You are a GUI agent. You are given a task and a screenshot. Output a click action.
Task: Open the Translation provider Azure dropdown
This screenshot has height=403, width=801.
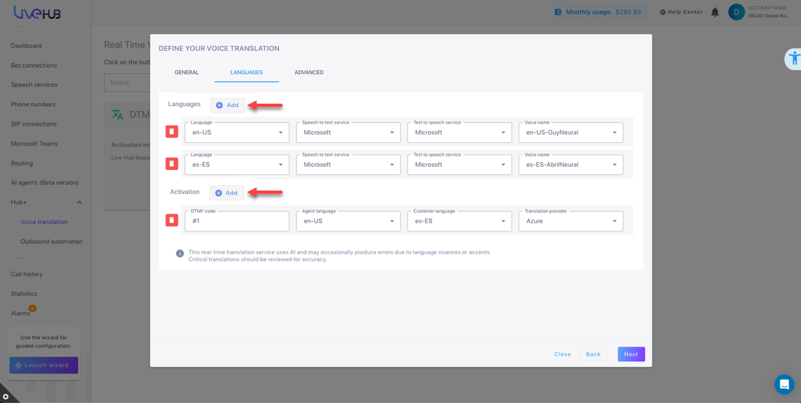tap(570, 221)
